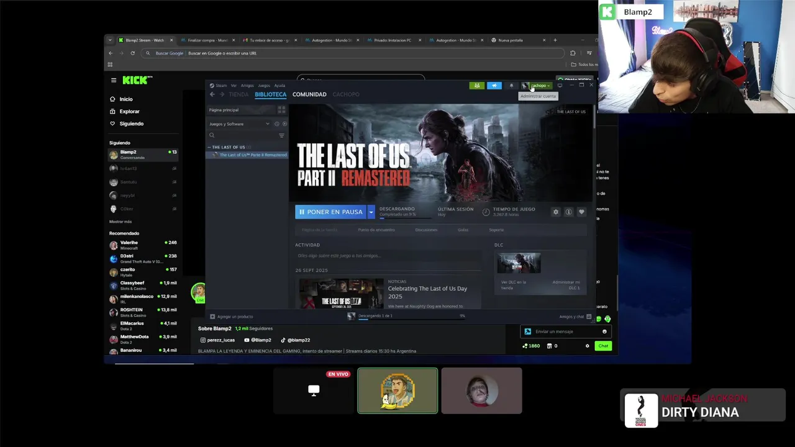Open the TIENDA tab in Steam
This screenshot has width=795, height=447.
pyautogui.click(x=238, y=94)
